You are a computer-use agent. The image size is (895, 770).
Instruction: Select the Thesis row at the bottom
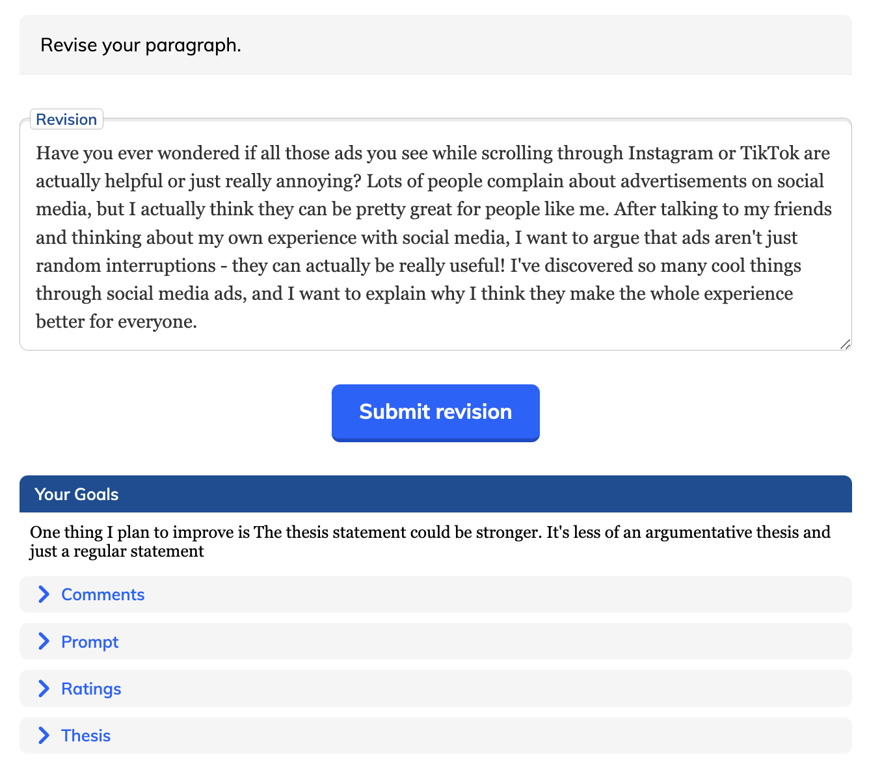click(x=435, y=735)
